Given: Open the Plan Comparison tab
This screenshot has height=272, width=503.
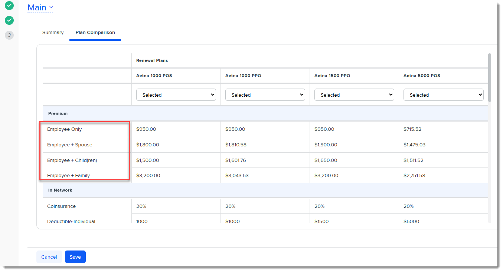Looking at the screenshot, I should pyautogui.click(x=95, y=33).
